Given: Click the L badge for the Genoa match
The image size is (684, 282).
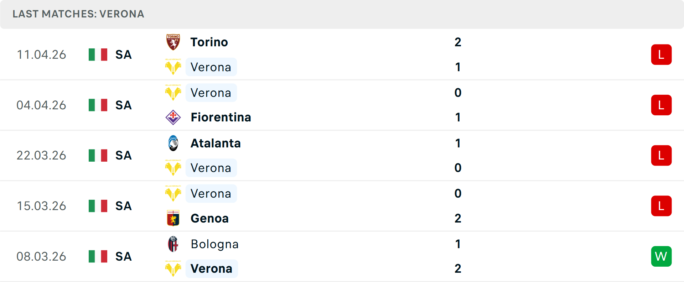Looking at the screenshot, I should pos(661,206).
